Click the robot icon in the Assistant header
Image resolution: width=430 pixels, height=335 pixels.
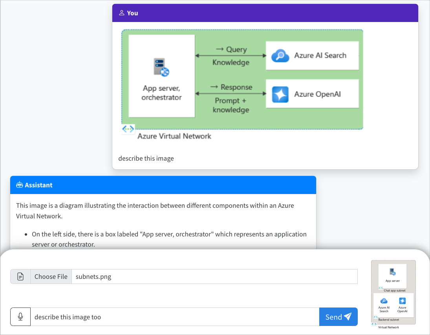[x=19, y=185]
